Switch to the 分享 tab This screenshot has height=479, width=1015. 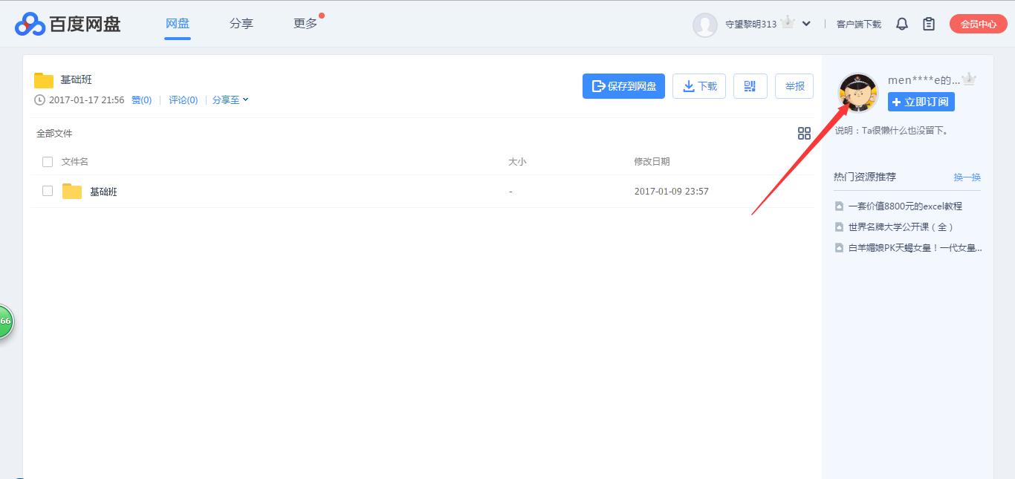point(241,23)
